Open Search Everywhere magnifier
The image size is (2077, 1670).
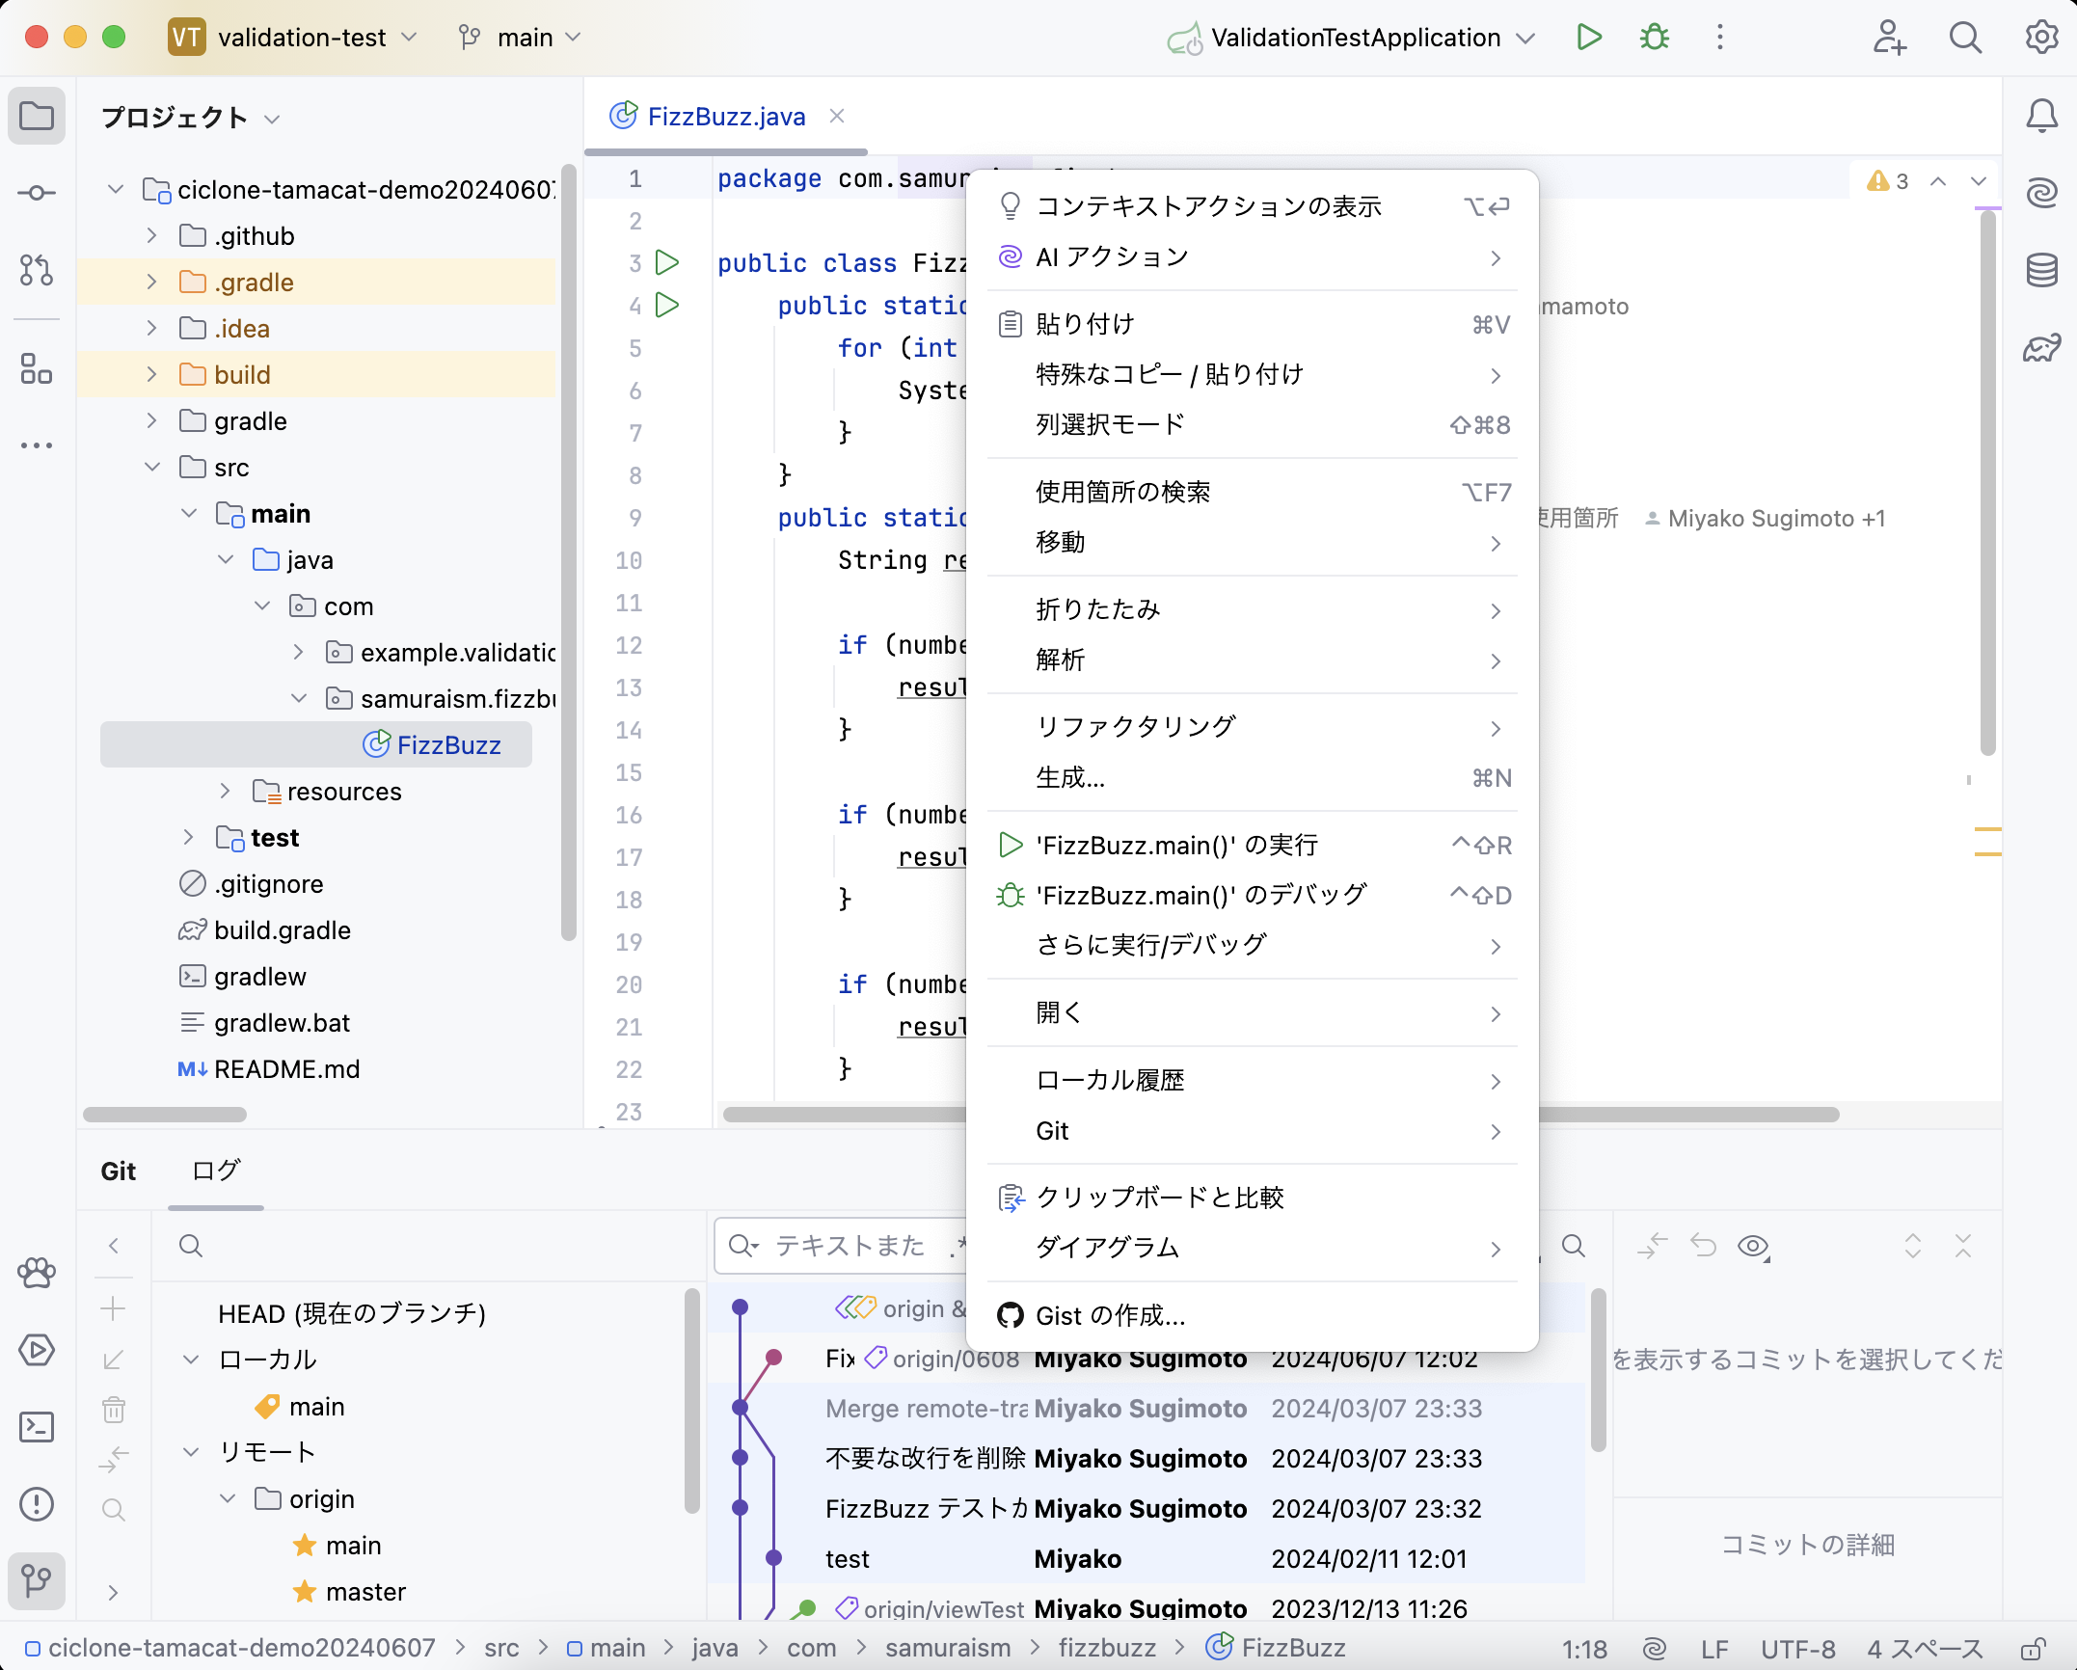pyautogui.click(x=1965, y=38)
